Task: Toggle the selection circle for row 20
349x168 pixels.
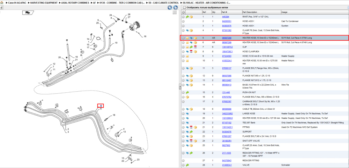Action: tap(184, 118)
